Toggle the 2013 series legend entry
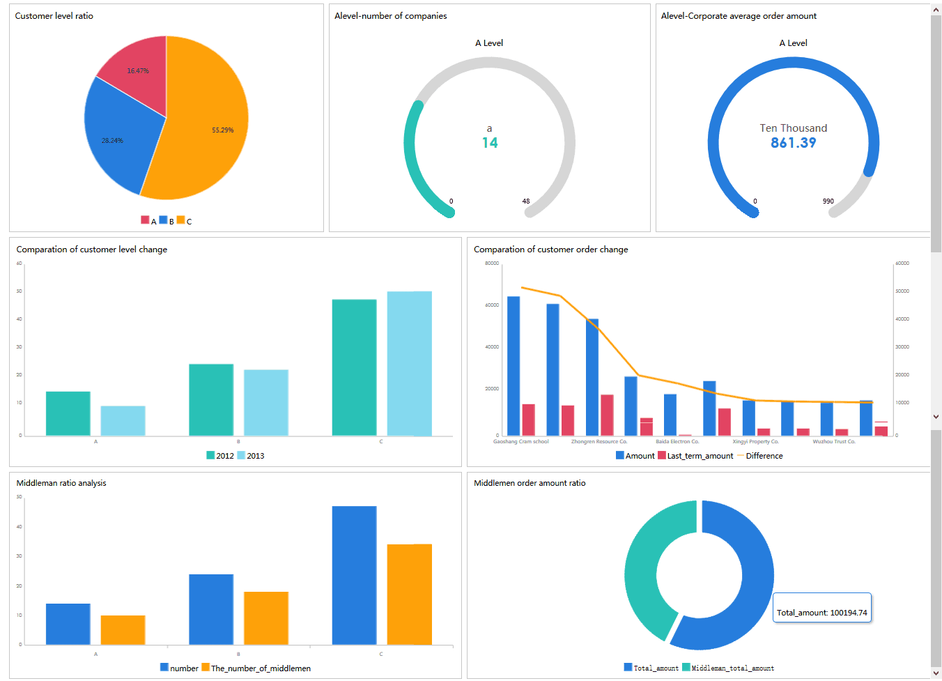942x681 pixels. pos(251,456)
